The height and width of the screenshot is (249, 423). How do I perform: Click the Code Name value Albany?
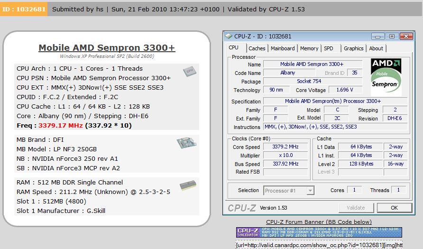[x=289, y=73]
